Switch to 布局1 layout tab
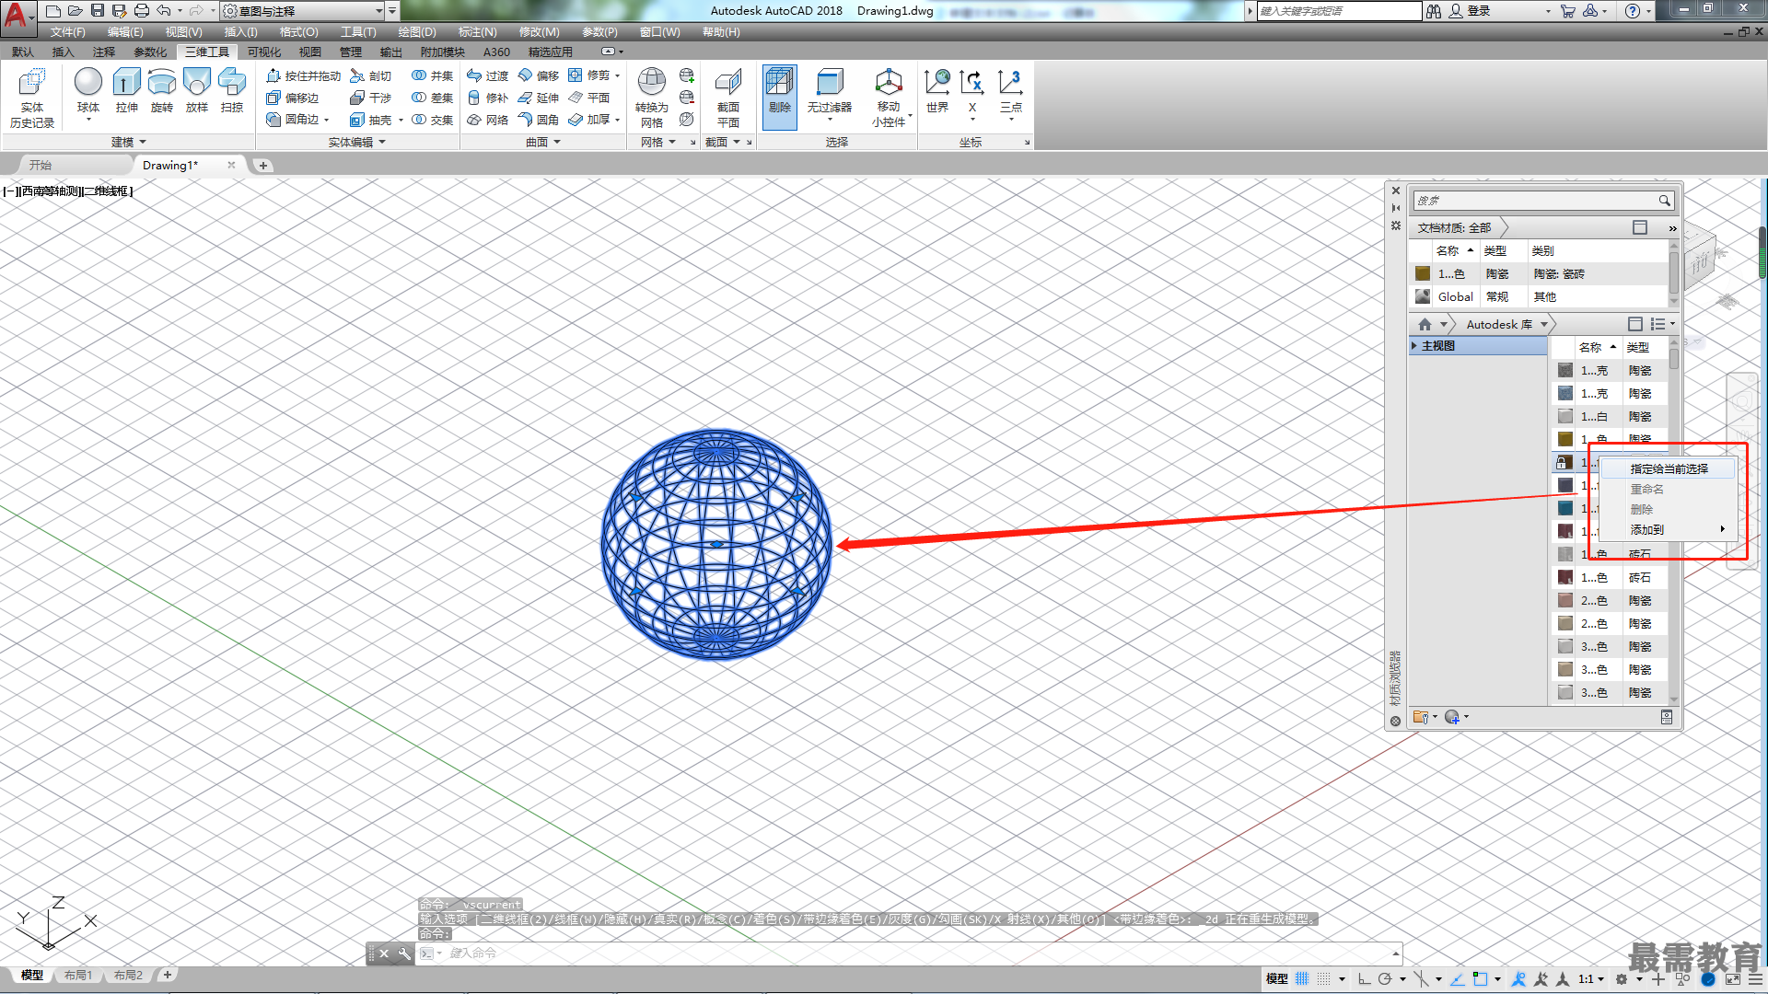This screenshot has width=1768, height=994. [78, 976]
